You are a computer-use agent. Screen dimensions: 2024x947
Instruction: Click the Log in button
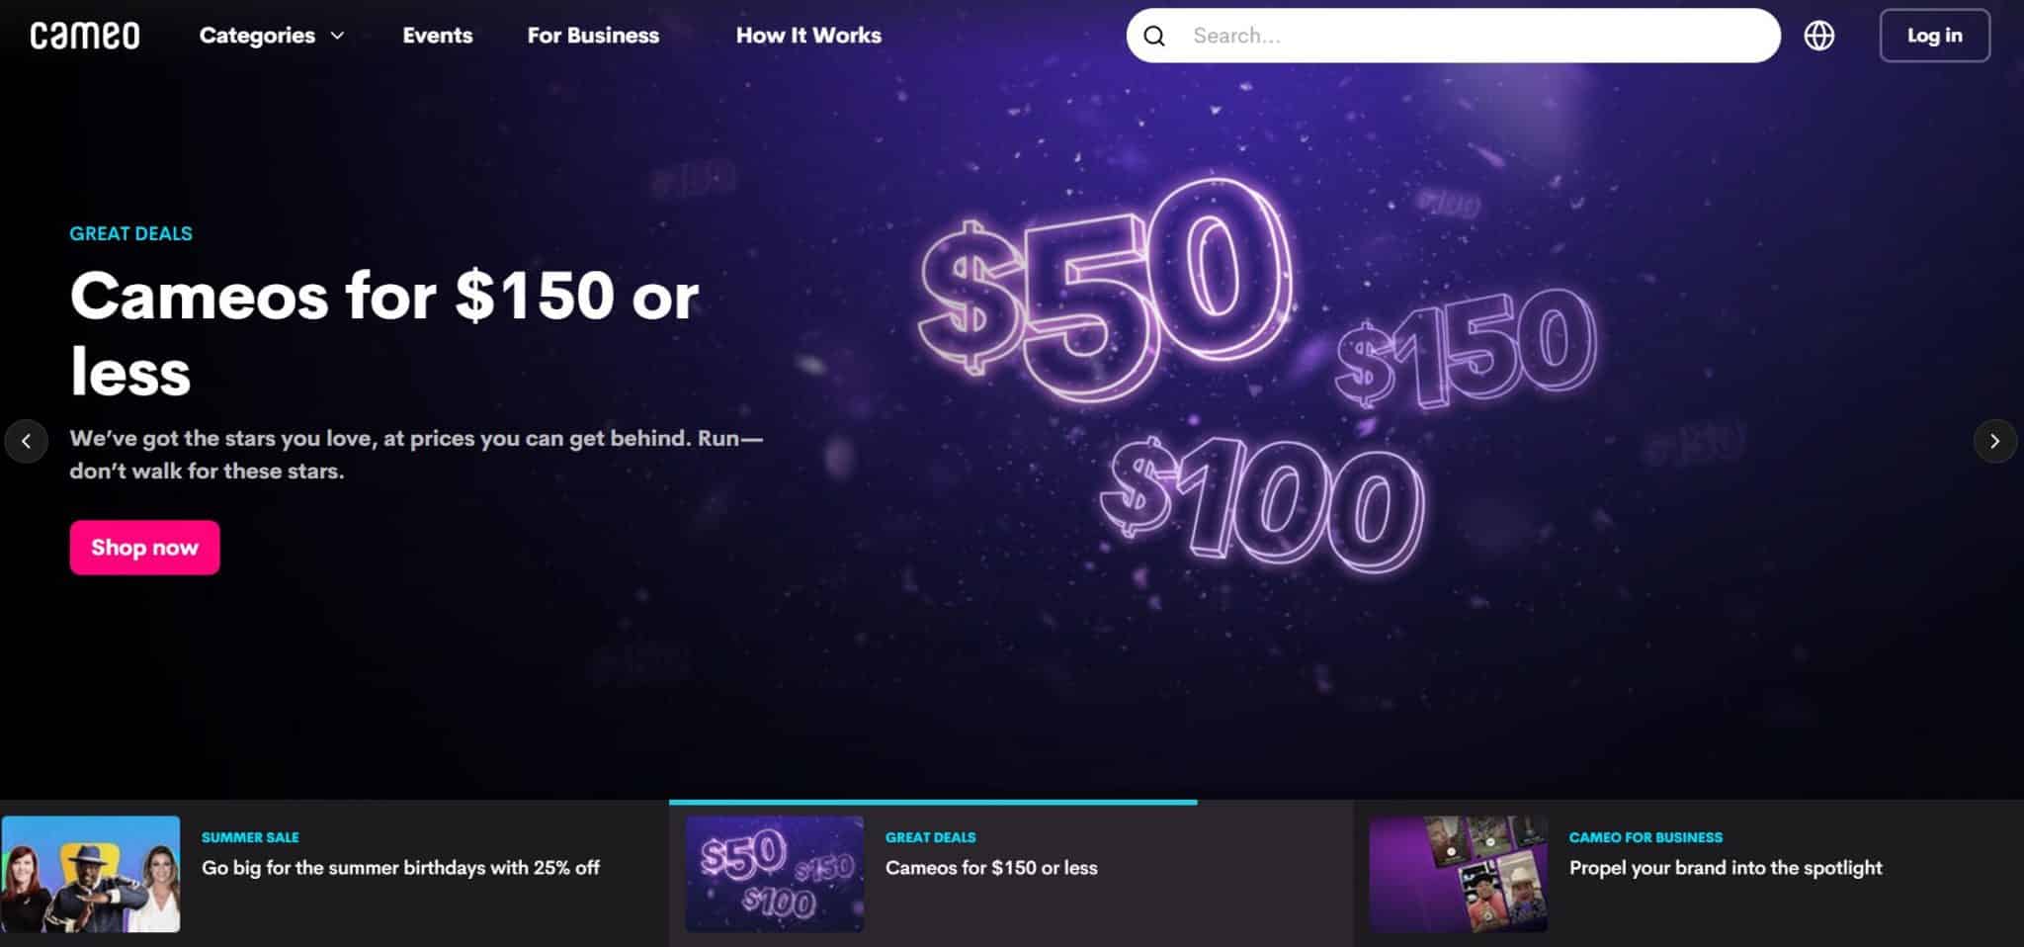click(1934, 36)
